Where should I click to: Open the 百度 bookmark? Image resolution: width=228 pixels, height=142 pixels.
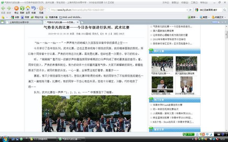pyautogui.click(x=25, y=17)
